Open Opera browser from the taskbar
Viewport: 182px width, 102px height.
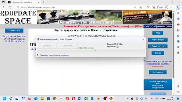[x=73, y=99]
